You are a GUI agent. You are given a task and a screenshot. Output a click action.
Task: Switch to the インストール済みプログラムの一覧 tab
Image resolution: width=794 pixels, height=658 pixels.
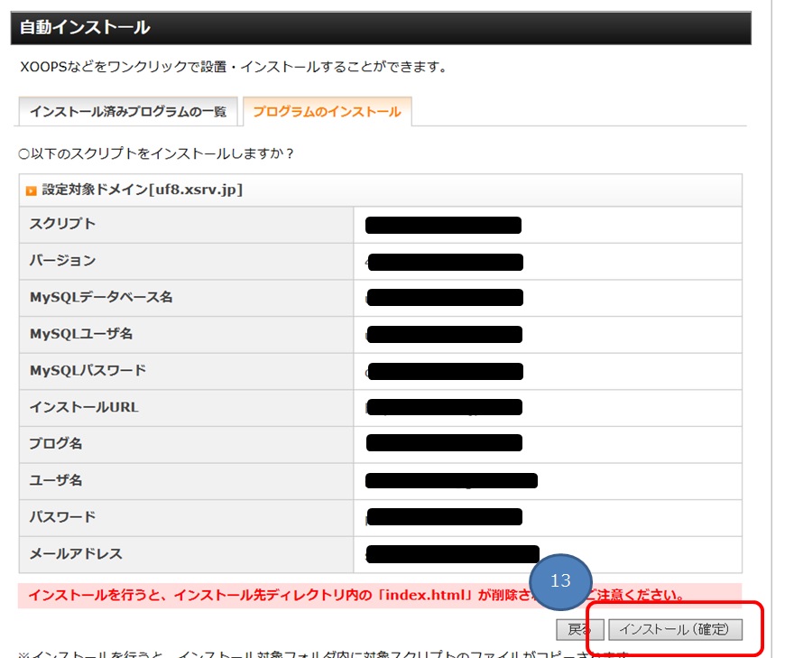click(128, 112)
